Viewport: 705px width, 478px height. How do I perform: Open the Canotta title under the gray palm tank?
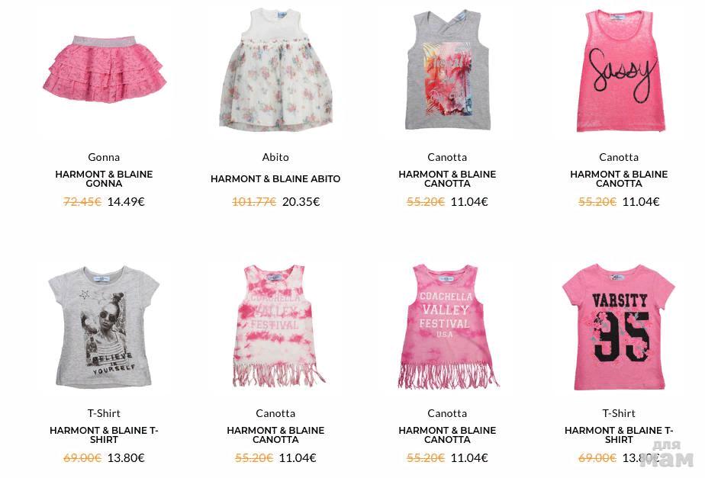pos(447,179)
